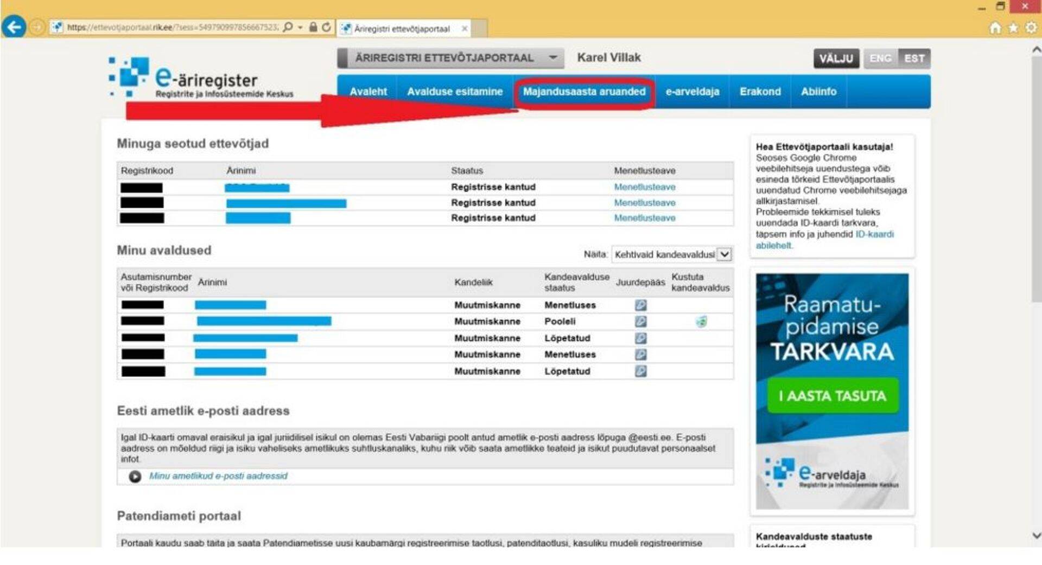Image resolution: width=1042 pixels, height=565 pixels.
Task: Delete the Pooleli application via Kustuta icon
Action: coord(701,322)
